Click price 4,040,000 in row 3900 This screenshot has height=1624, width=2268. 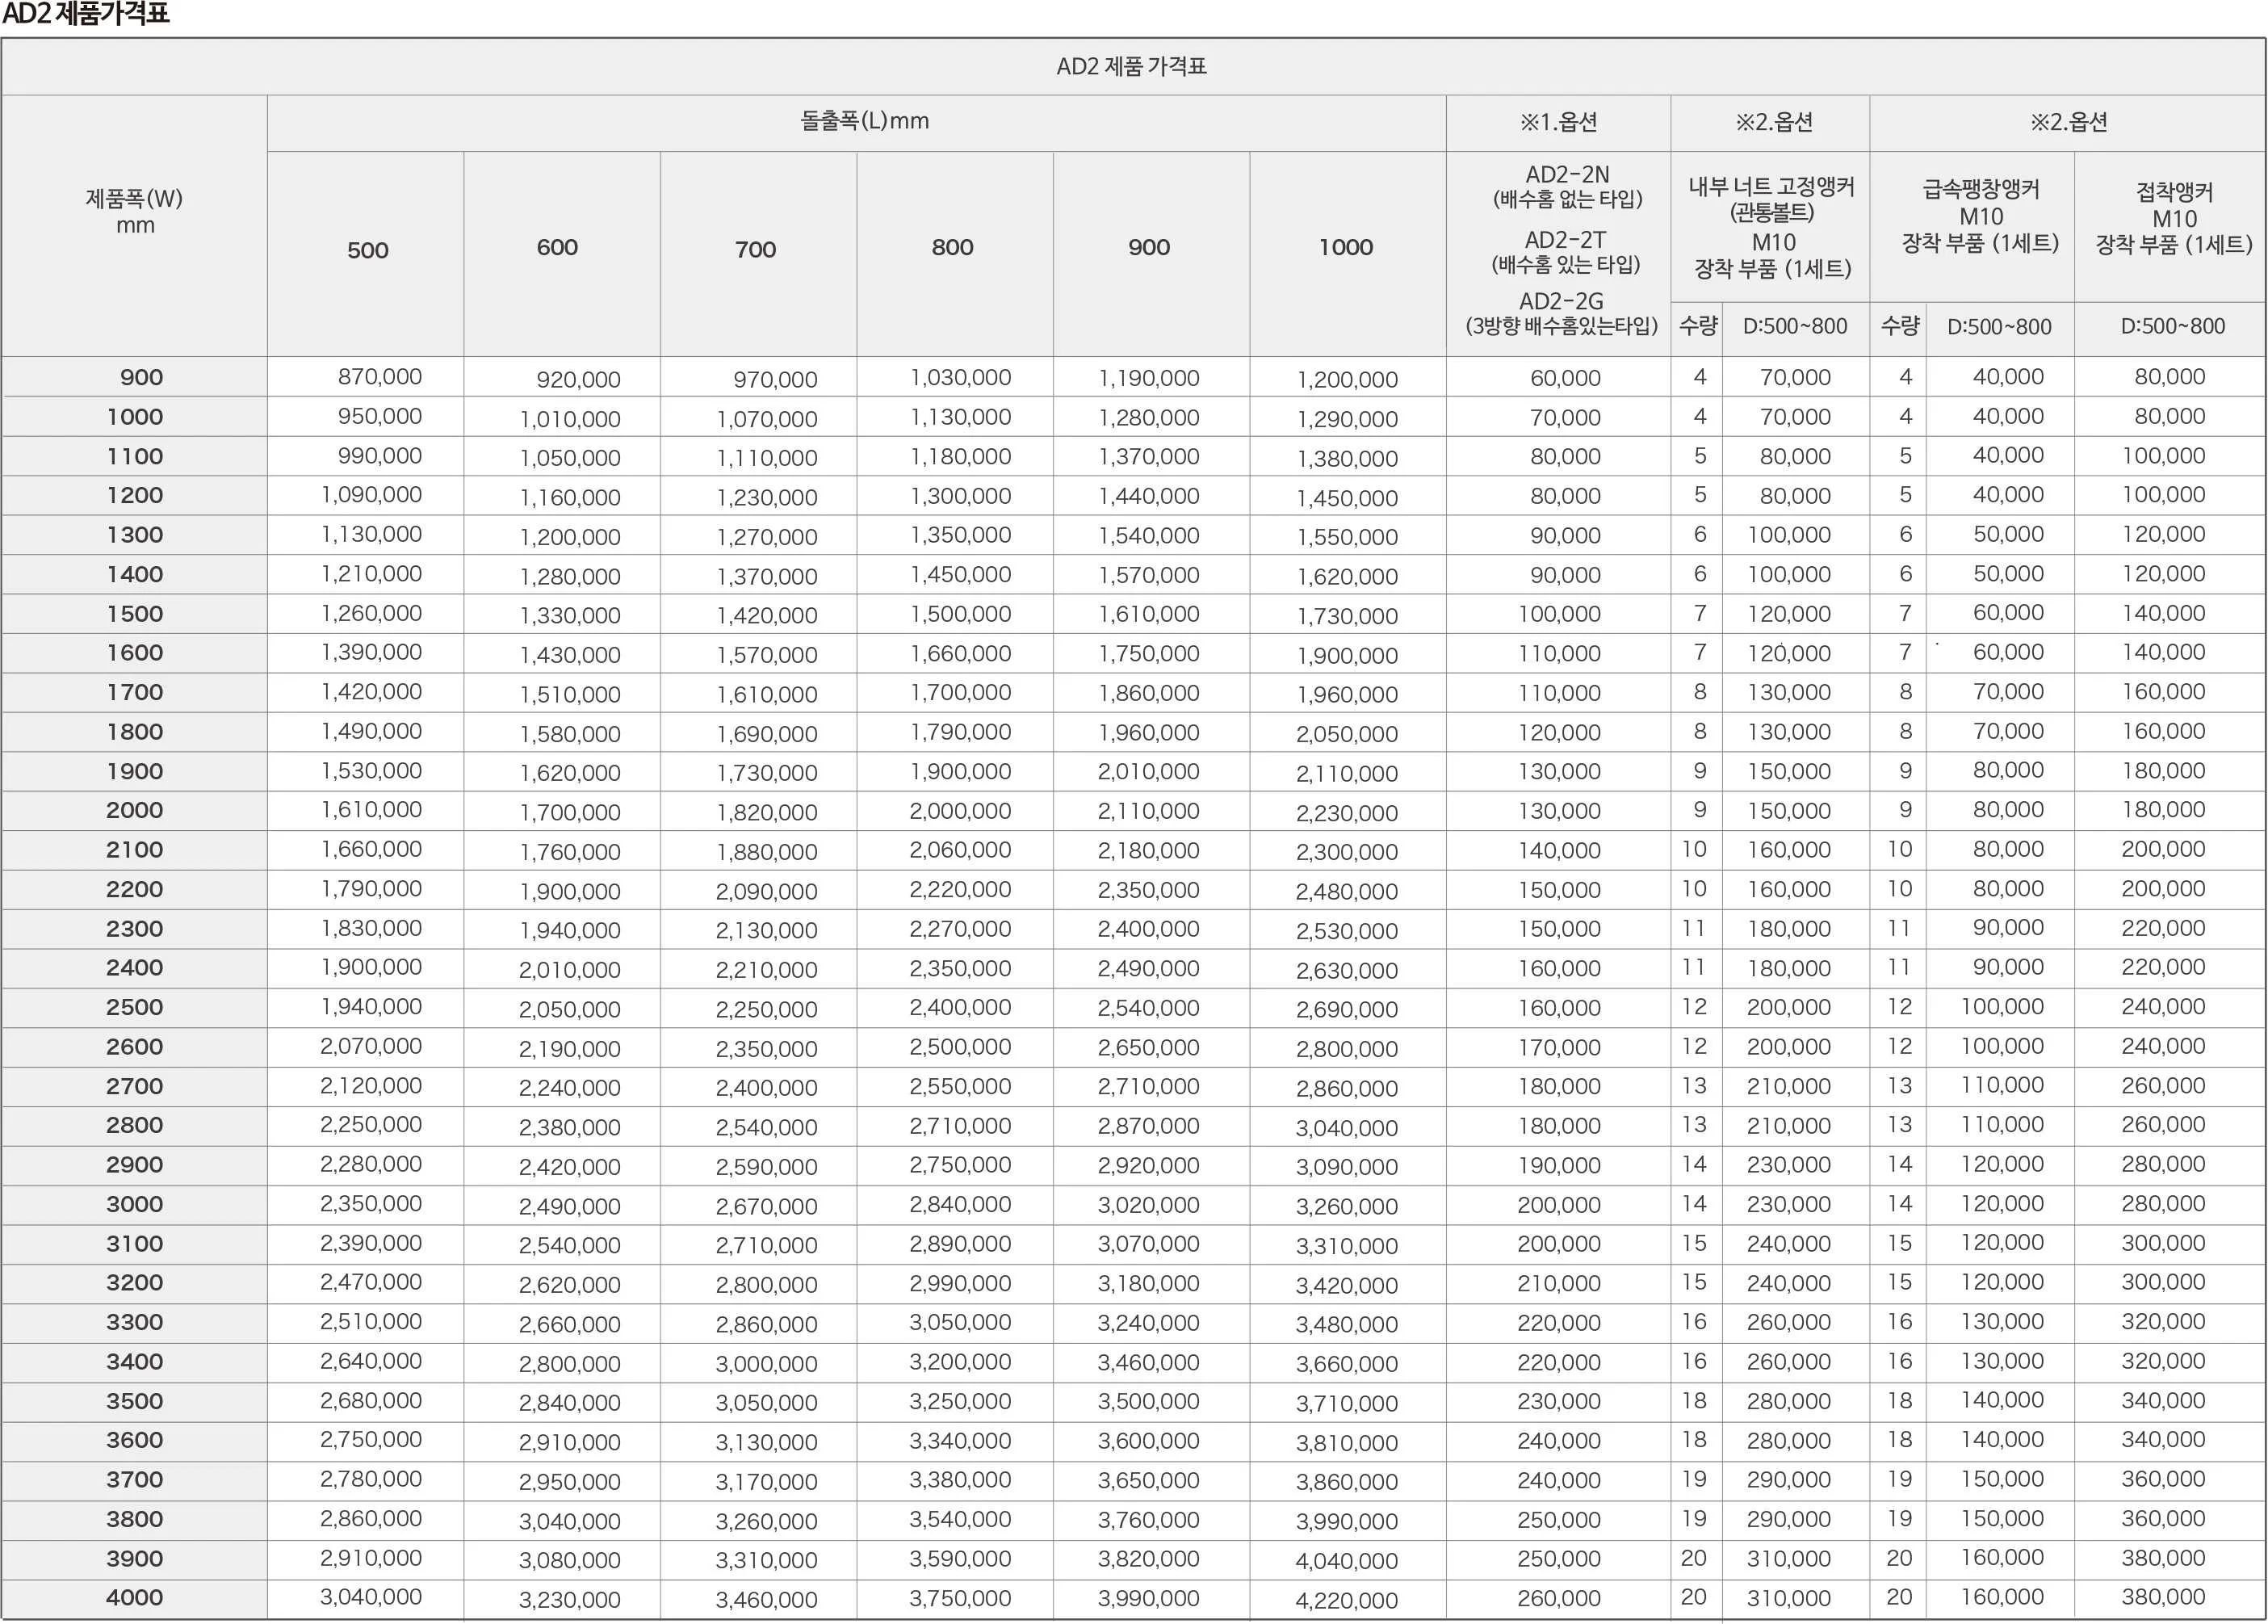(x=1348, y=1562)
